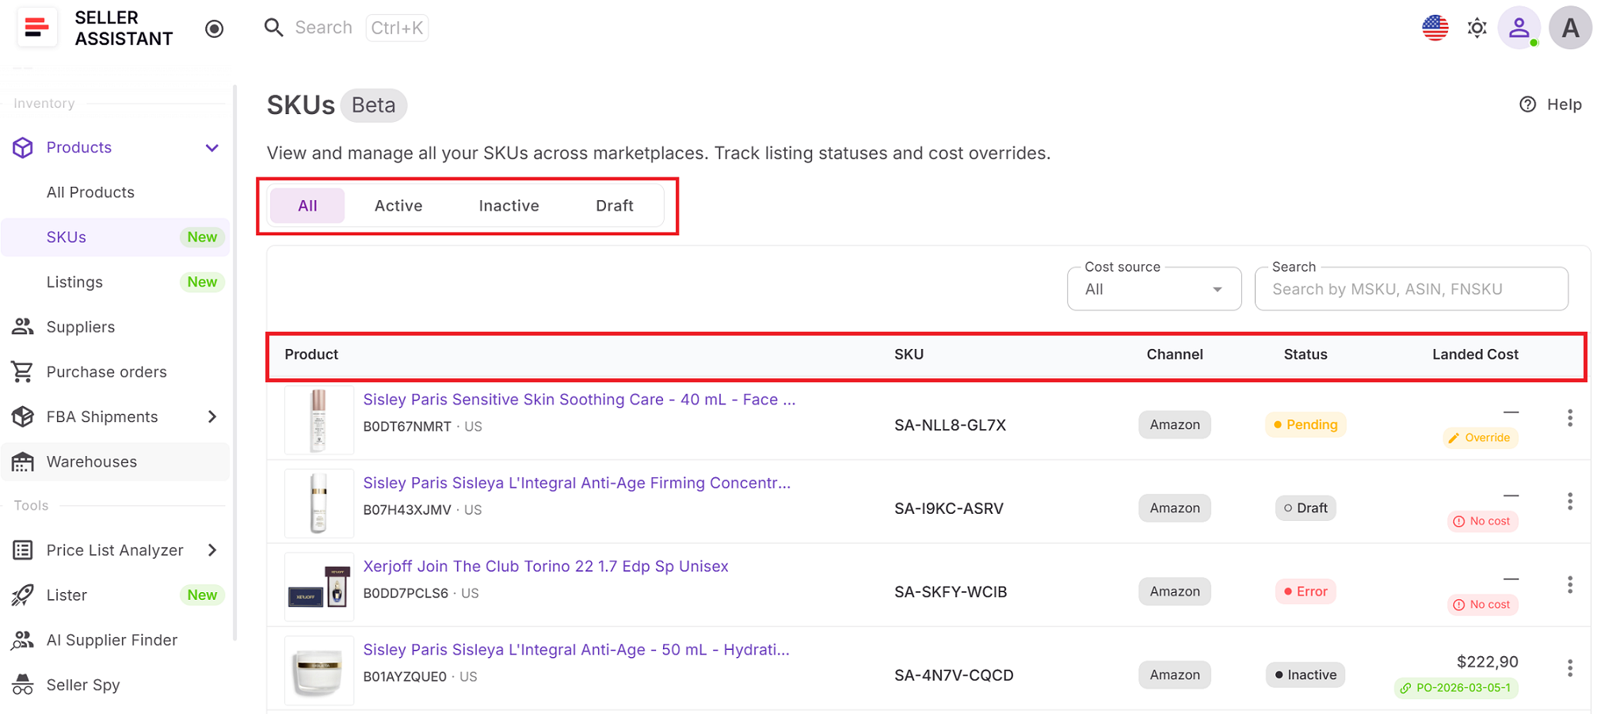Click the Sisley Soothing Care product thumbnail
This screenshot has height=714, width=1597.
(318, 420)
